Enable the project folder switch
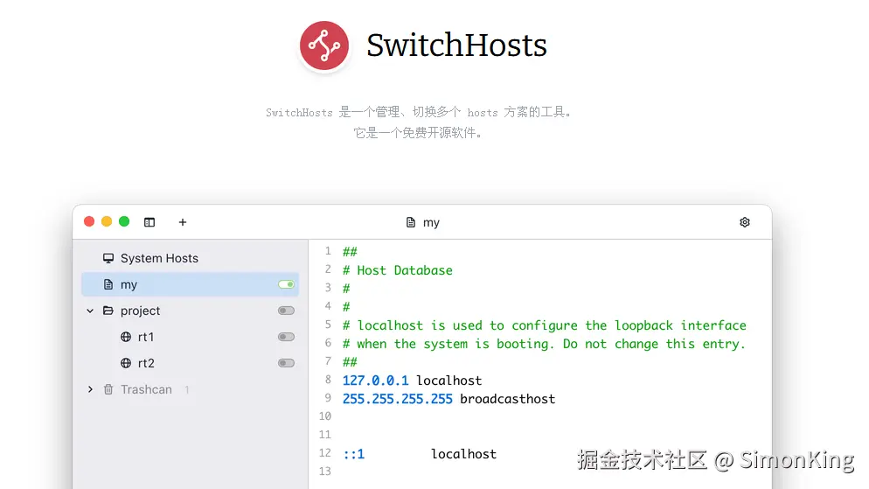Screen dimensions: 869x489 pyautogui.click(x=286, y=311)
